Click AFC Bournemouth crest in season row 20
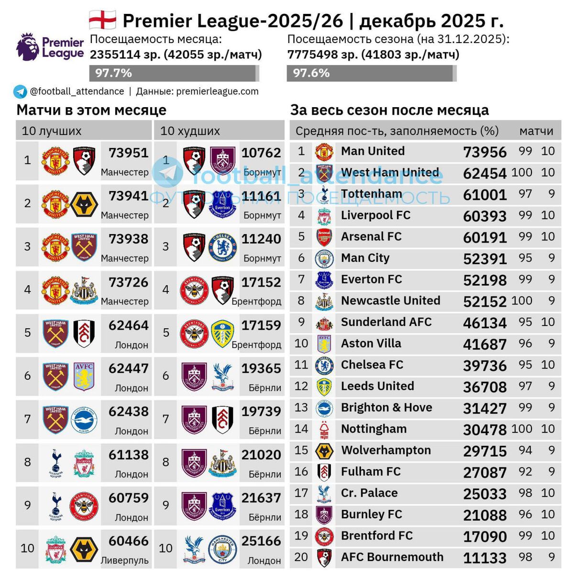574x574 pixels. click(324, 558)
